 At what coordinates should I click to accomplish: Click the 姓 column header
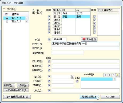pyautogui.click(x=69, y=10)
